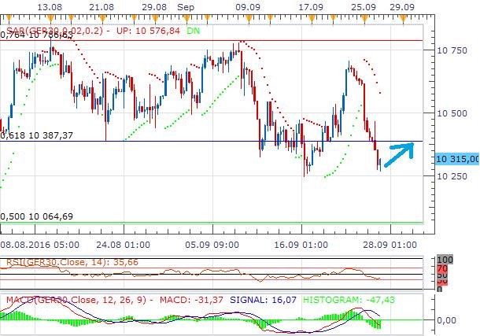Select the red 0,764 Fibonacci level line

pos(236,40)
